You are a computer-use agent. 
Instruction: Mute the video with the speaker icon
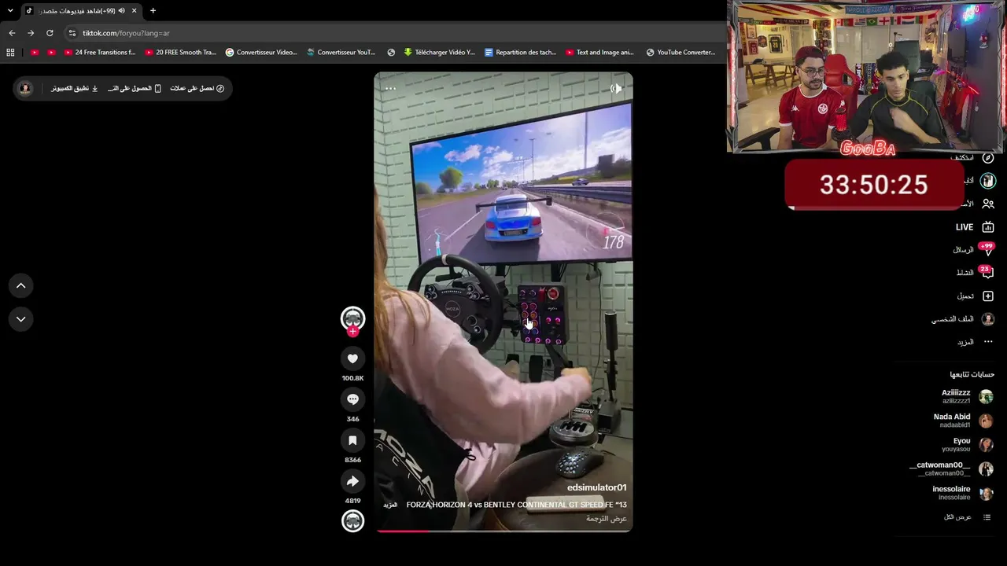tap(616, 89)
